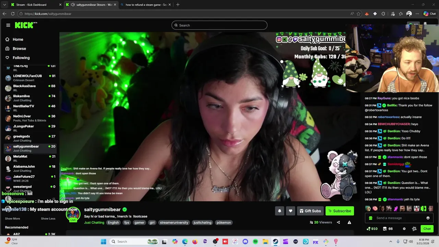This screenshot has height=247, width=439.
Task: Refresh the page
Action: point(13,14)
